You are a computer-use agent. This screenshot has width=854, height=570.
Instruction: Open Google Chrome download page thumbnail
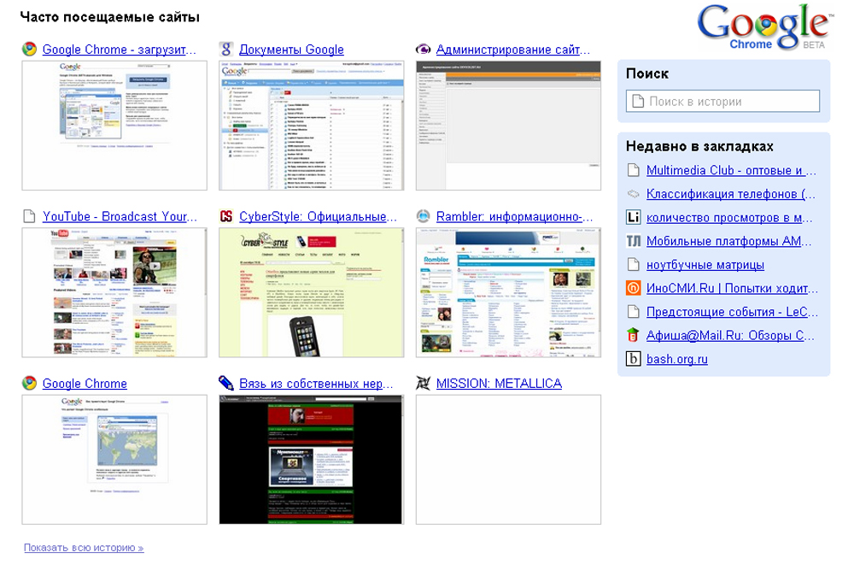coord(114,126)
